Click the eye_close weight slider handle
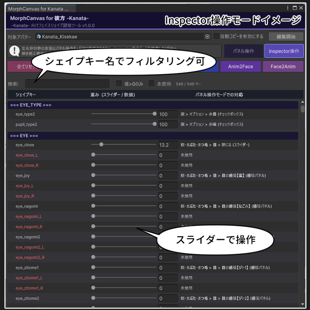This screenshot has height=310, width=310. (101, 144)
